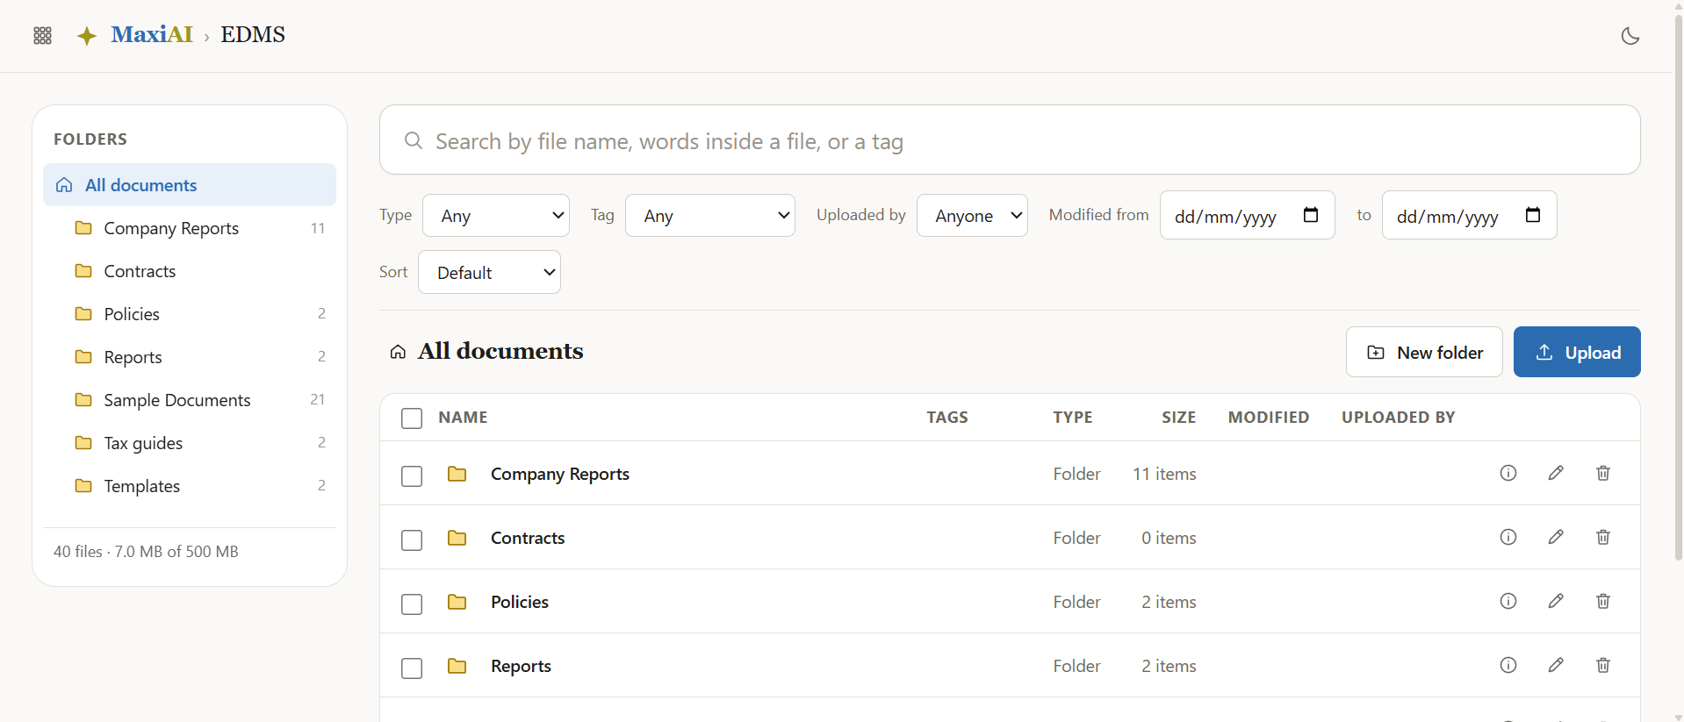This screenshot has width=1684, height=722.
Task: Rename Contracts folder with pencil icon
Action: pos(1555,537)
